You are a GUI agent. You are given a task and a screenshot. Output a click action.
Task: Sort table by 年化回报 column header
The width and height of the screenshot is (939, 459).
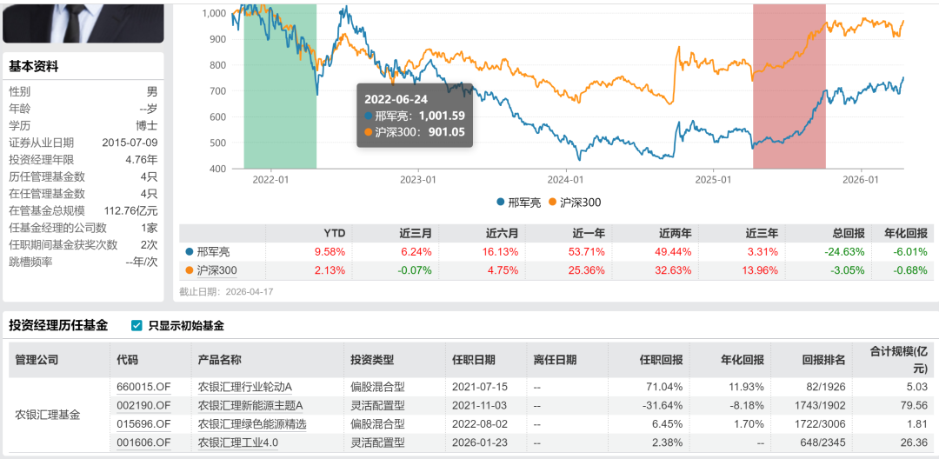[x=742, y=360]
